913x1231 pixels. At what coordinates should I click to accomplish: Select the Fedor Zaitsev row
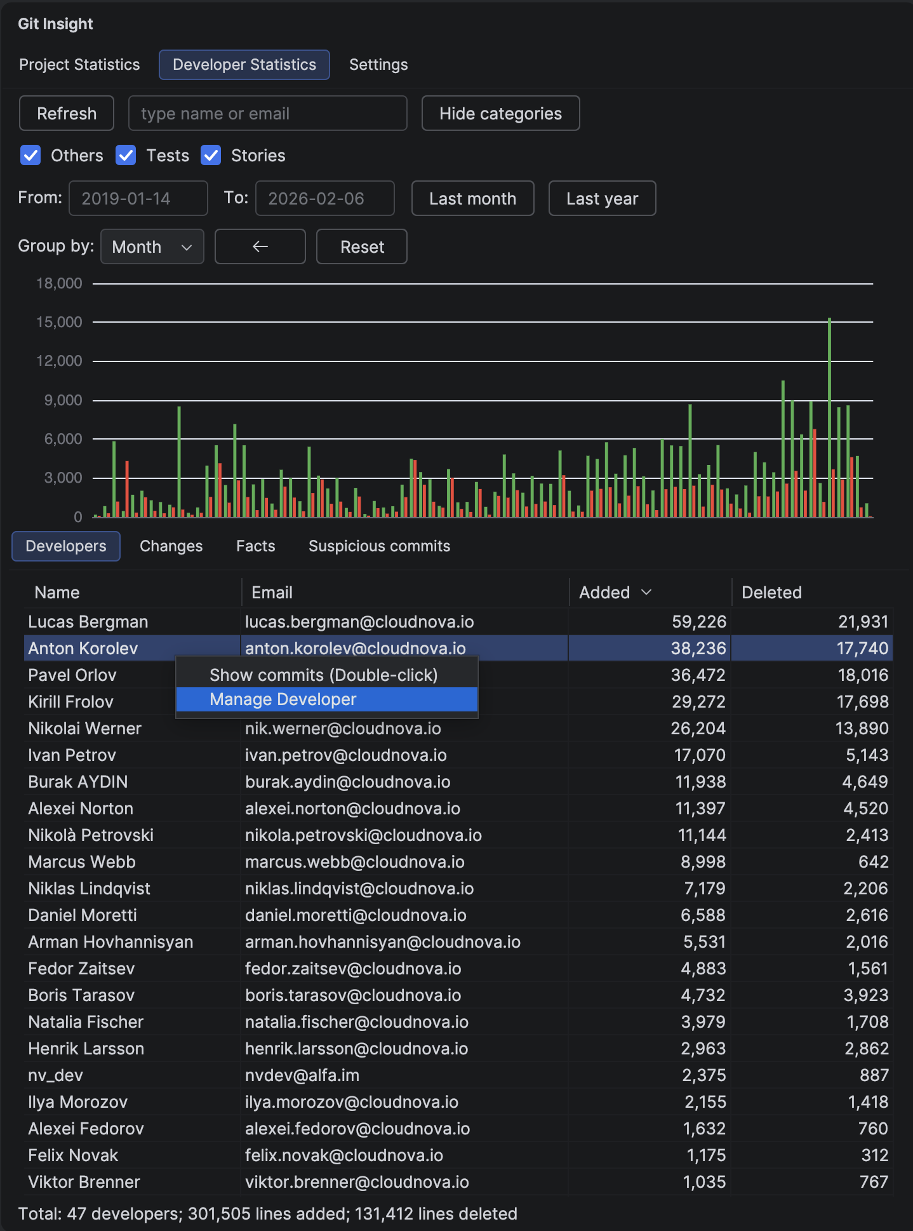point(458,968)
